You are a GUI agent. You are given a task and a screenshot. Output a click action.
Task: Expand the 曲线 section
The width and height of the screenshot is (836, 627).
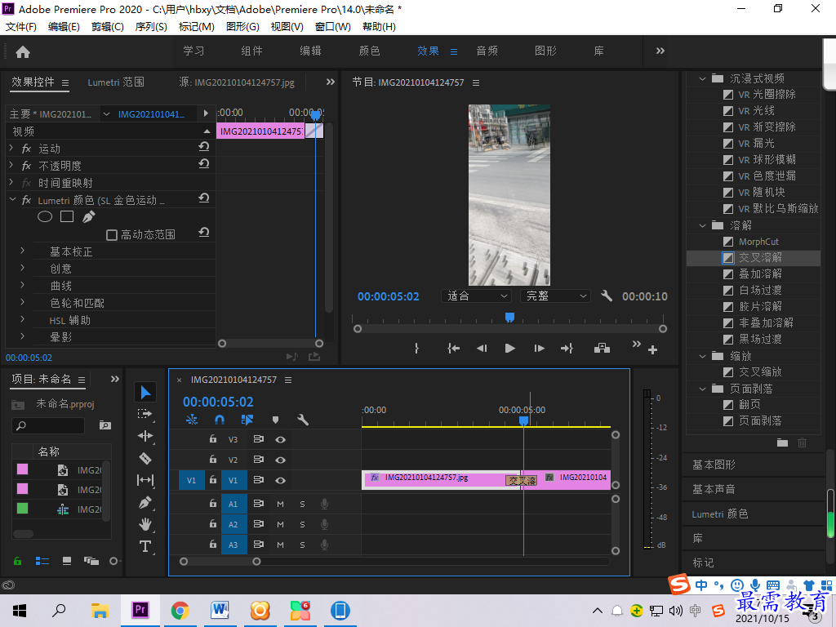point(22,285)
